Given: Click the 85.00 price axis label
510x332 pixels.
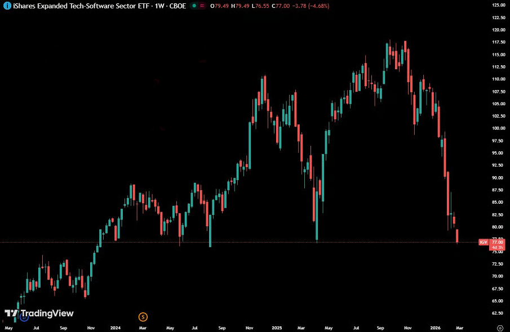Looking at the screenshot, I should [499, 203].
